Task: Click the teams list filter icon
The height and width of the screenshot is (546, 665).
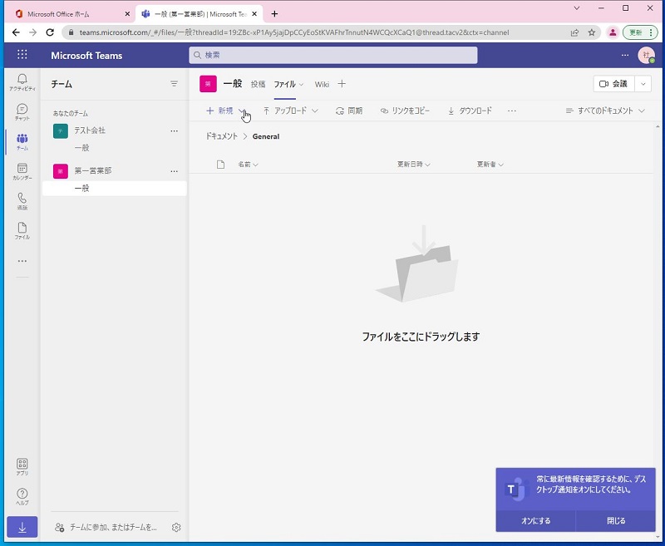Action: (x=174, y=84)
